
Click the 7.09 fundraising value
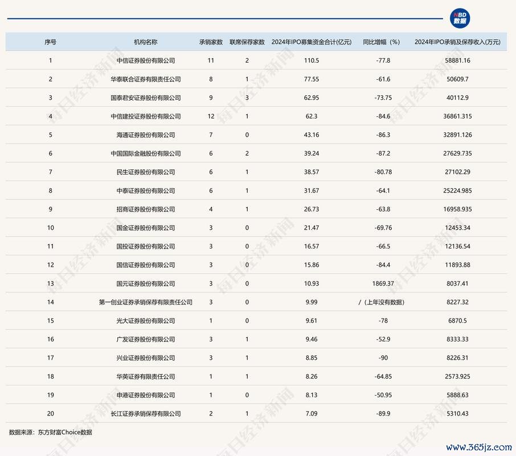point(312,413)
